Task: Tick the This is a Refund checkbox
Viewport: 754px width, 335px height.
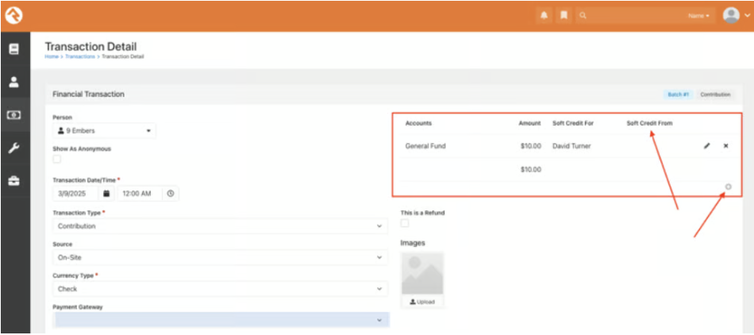Action: [x=405, y=224]
